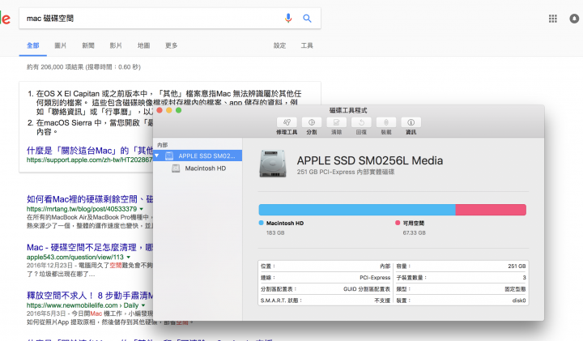Viewport: 583px width, 341px height.
Task: Switch to the 新聞 search tab
Action: (88, 45)
